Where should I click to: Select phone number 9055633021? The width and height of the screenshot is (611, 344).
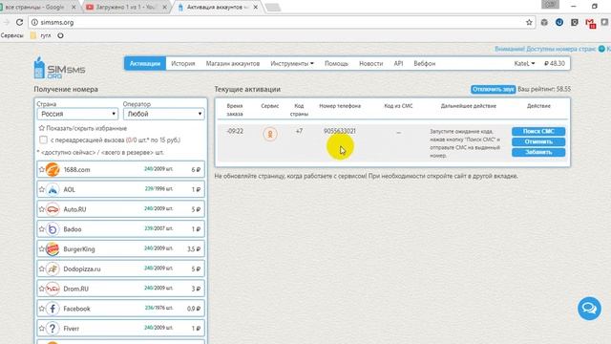tap(340, 131)
